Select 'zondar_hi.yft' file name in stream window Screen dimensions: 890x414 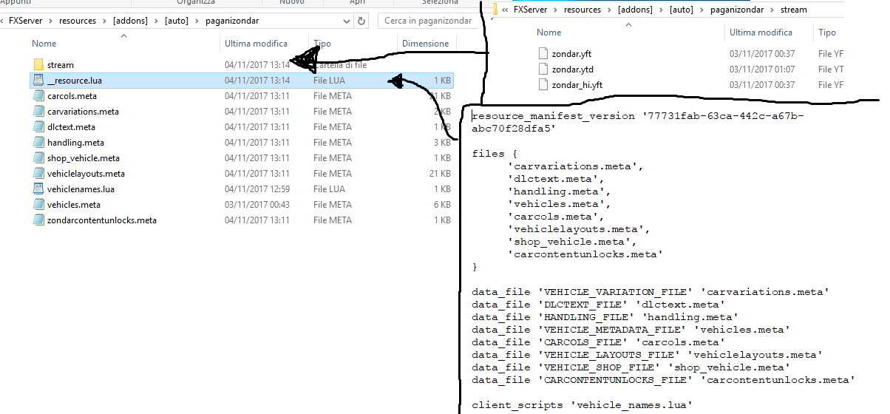(577, 85)
